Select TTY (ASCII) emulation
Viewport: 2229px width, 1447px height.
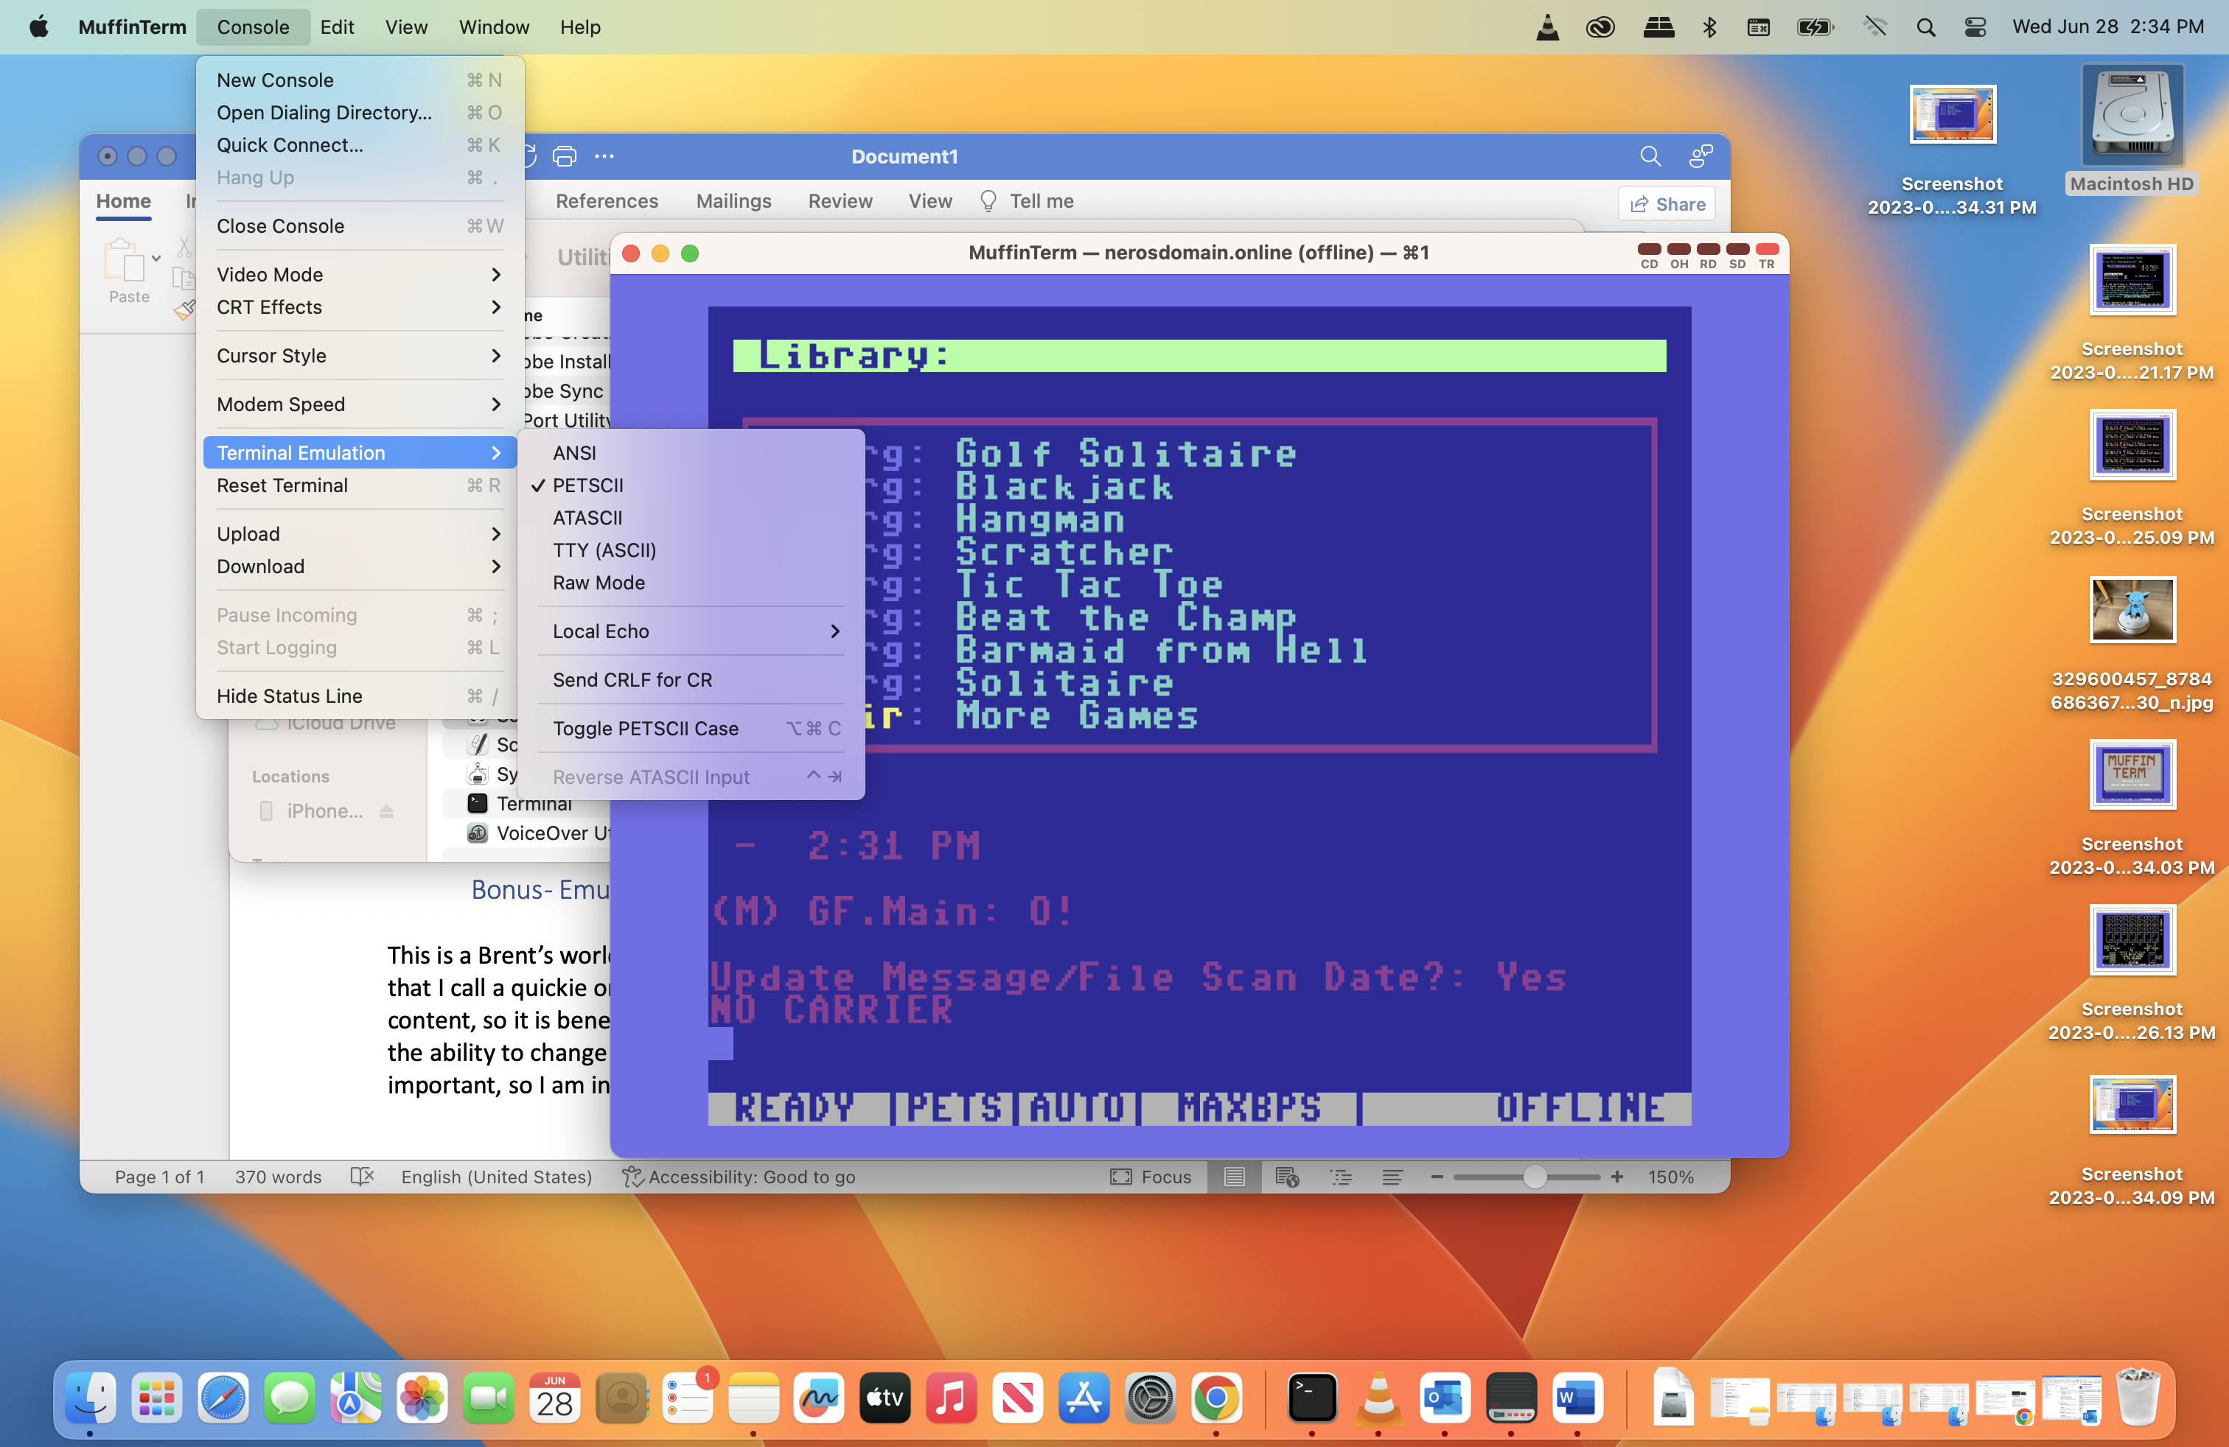(692, 550)
